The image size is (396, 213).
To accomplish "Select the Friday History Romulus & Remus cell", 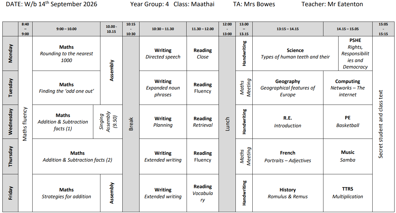I will tap(288, 193).
